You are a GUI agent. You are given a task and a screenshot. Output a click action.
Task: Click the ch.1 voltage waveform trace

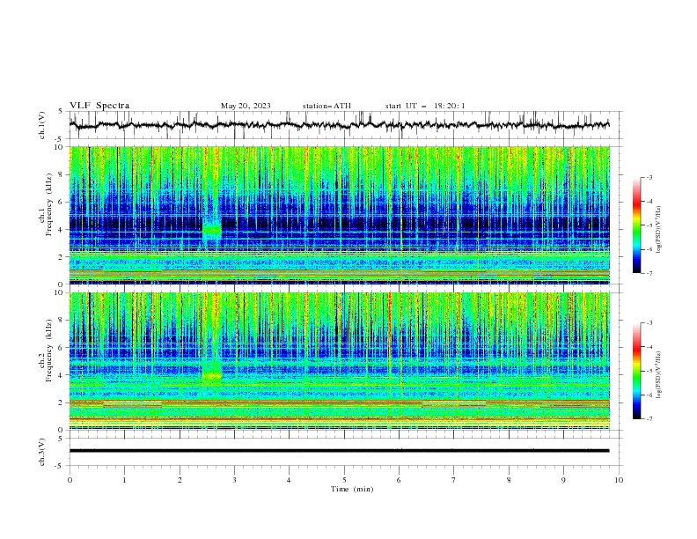340,125
